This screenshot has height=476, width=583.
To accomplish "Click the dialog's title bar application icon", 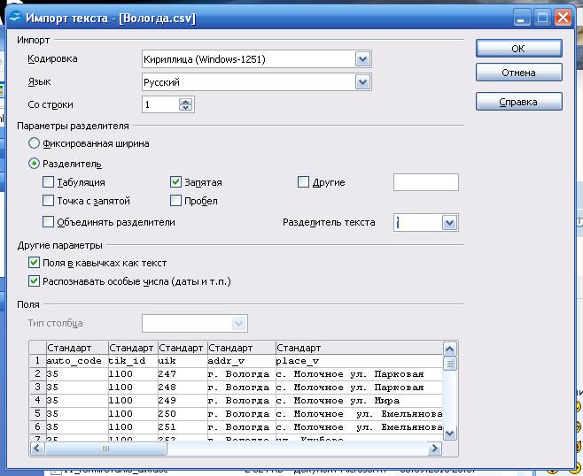I will pos(16,18).
